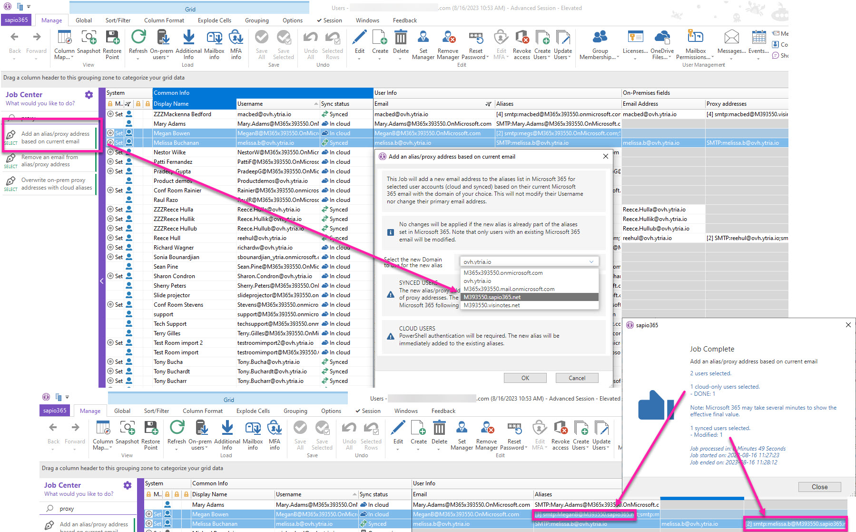
Task: Open Grouping tab in lower window
Action: 295,411
